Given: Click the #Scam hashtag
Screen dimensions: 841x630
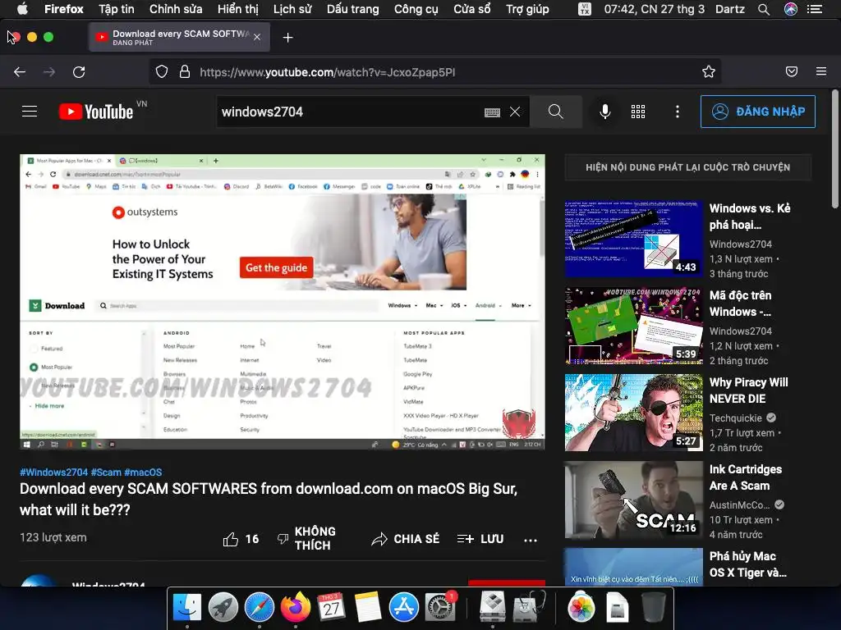Looking at the screenshot, I should tap(106, 472).
